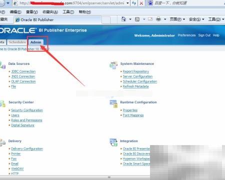Open the Hyperion Workspace link
Image resolution: width=225 pixels, height=180 pixels.
pos(136,159)
